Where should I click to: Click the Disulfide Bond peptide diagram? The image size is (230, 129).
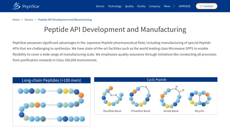112,96
